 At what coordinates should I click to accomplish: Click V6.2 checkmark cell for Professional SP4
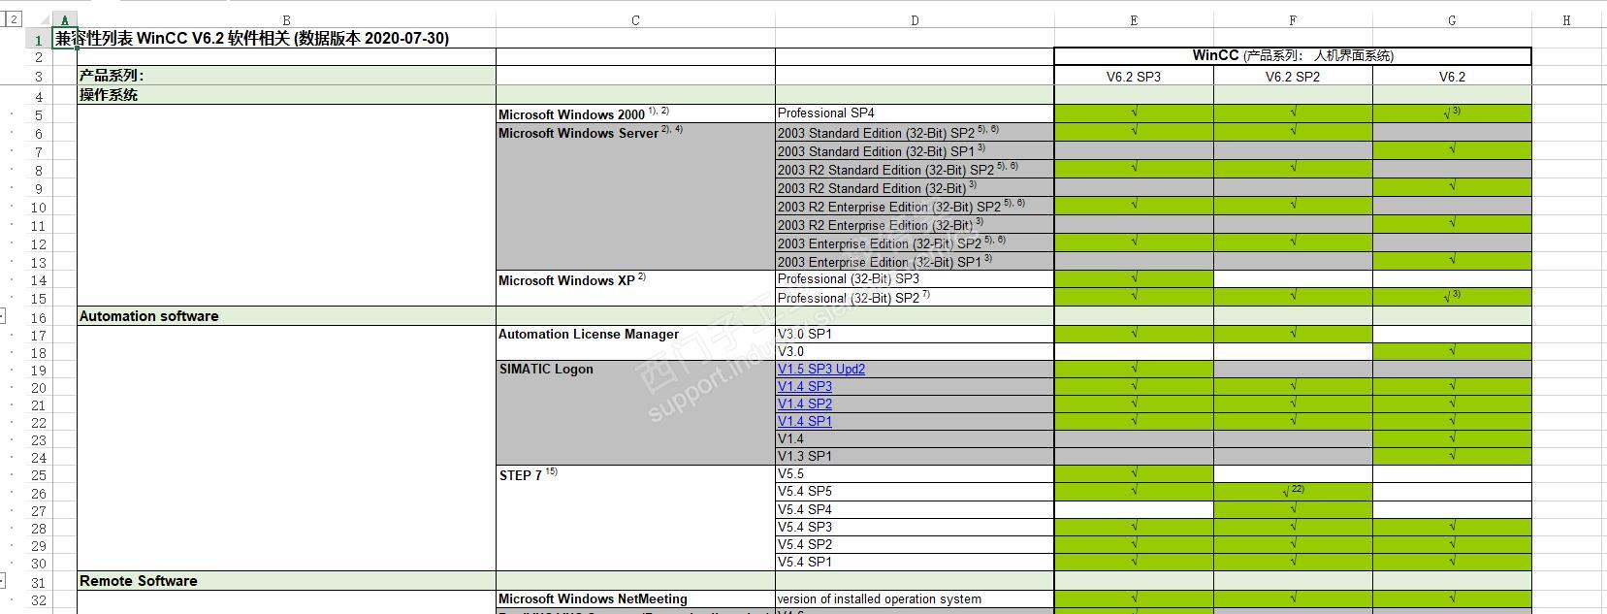(x=1452, y=113)
